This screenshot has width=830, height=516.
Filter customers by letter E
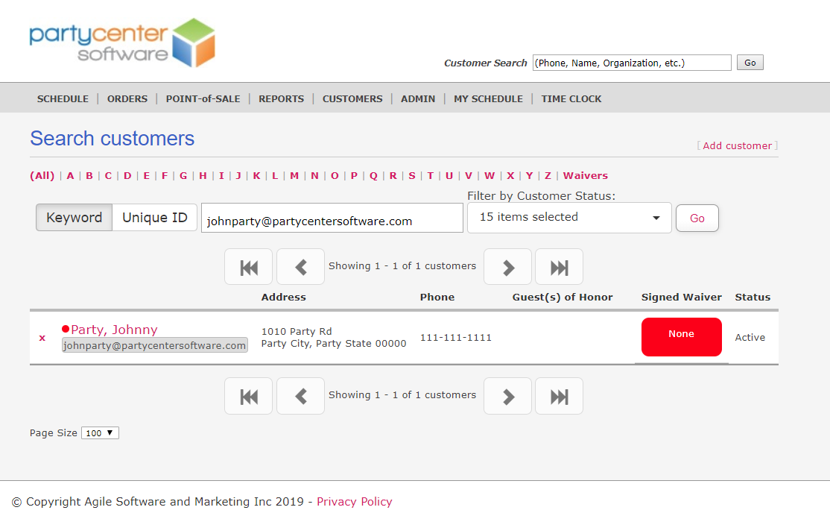(x=147, y=175)
